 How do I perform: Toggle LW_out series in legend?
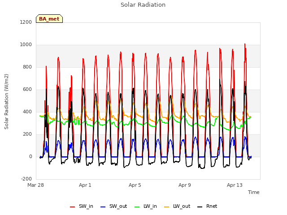(x=177, y=206)
